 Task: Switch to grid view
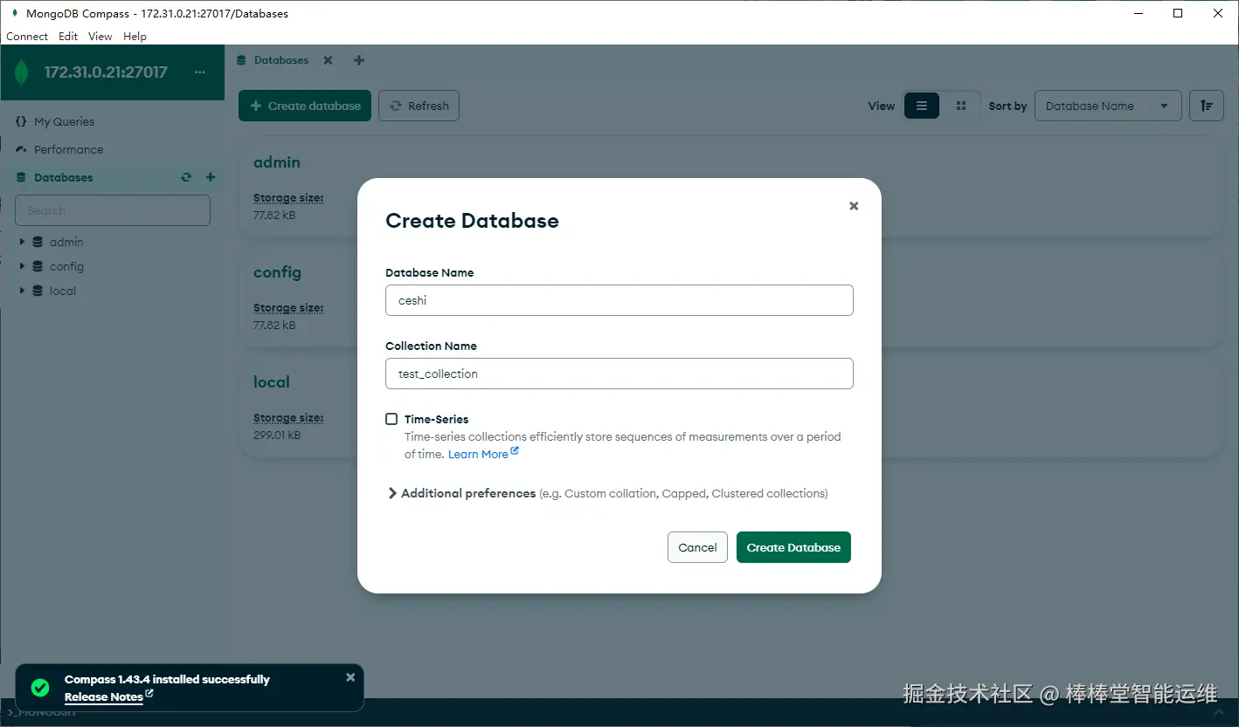click(x=961, y=106)
